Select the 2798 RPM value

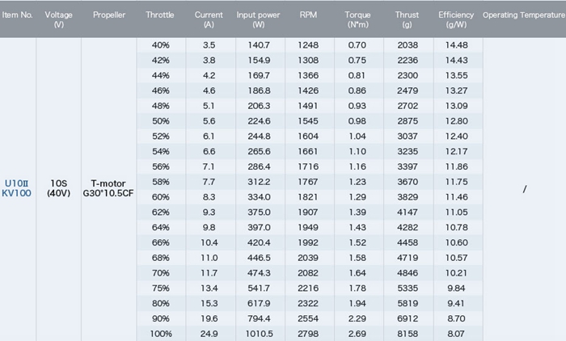(x=308, y=334)
